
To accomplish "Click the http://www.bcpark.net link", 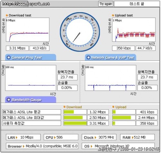I will pyautogui.click(x=26, y=4).
